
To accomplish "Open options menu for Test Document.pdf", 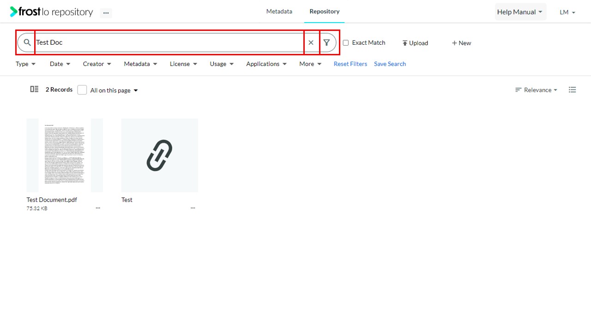I will [98, 208].
